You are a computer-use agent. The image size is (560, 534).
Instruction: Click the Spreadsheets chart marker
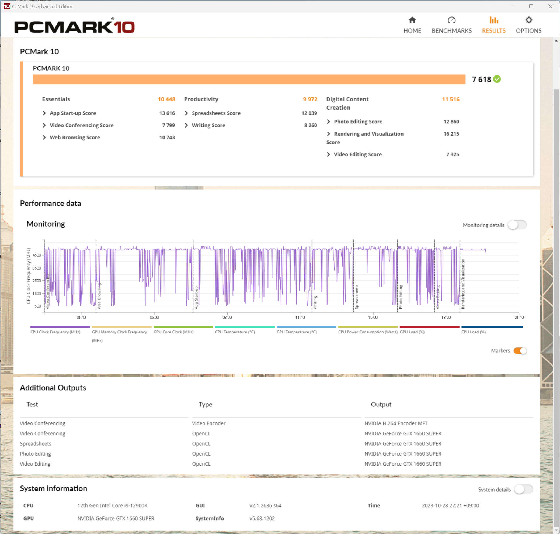(357, 297)
